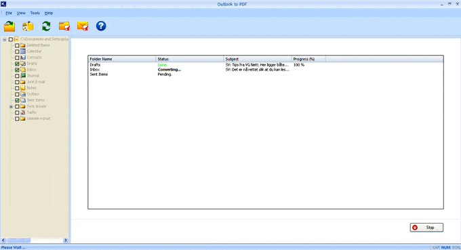
Task: Click the Journal folder icon in tree
Action: (x=22, y=75)
